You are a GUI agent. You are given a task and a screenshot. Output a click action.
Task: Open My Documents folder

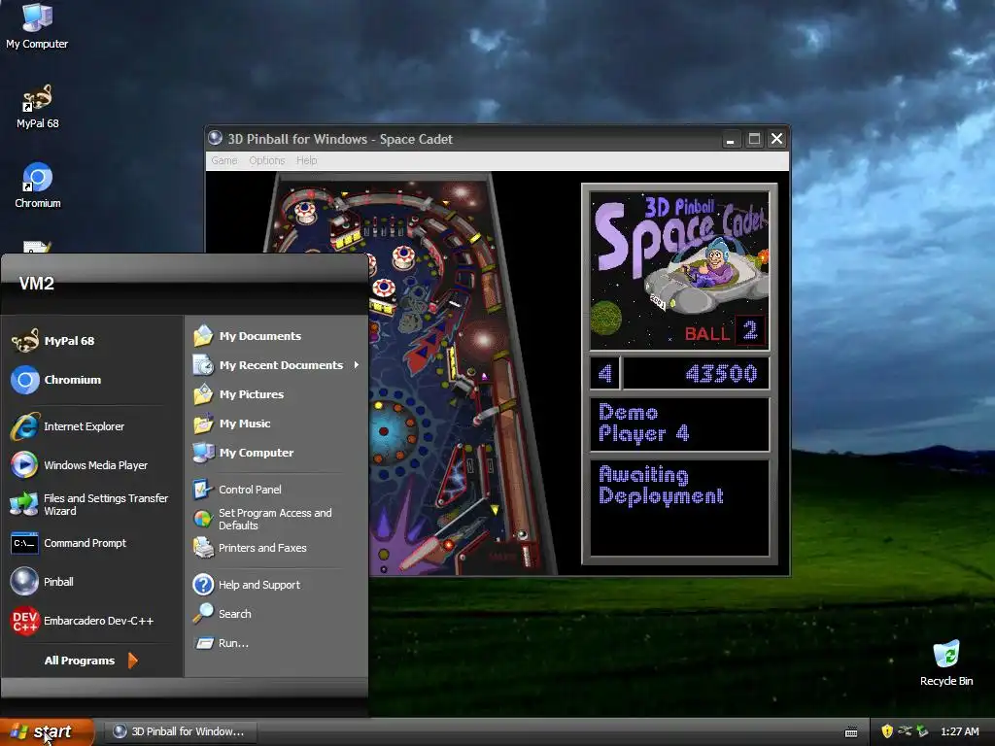(x=275, y=336)
